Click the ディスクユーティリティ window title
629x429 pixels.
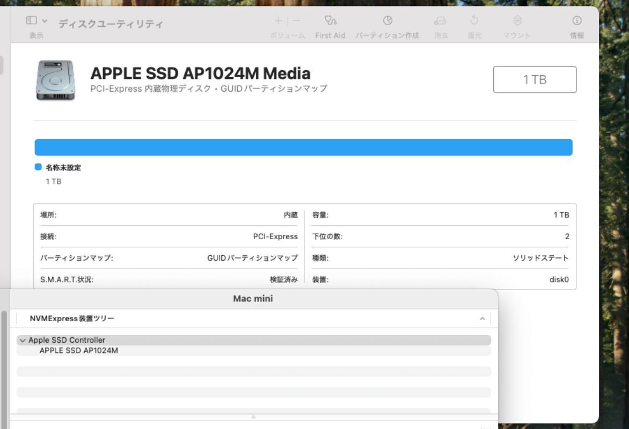pos(111,24)
